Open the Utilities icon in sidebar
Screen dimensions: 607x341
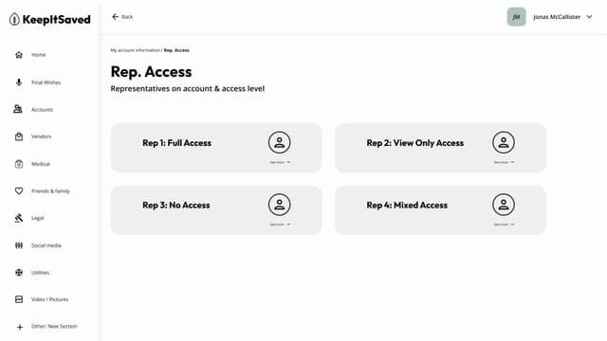(x=19, y=273)
